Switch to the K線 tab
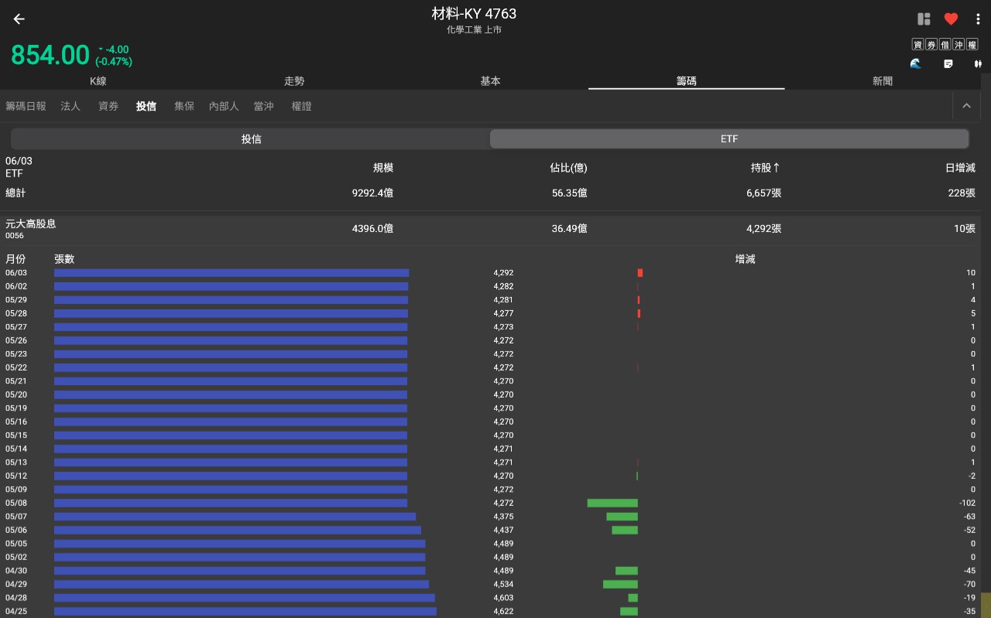The height and width of the screenshot is (618, 991). click(x=98, y=80)
